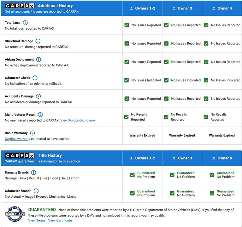Click 'Guaranteed No Problem' for Damage Brands Owner 3
Viewport: 242px width, 227px height.
click(x=186, y=175)
